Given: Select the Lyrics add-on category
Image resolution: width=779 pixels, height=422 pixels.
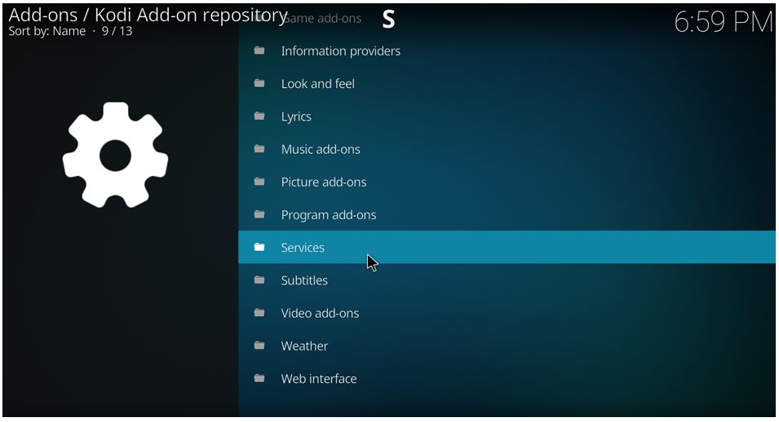Looking at the screenshot, I should [507, 116].
